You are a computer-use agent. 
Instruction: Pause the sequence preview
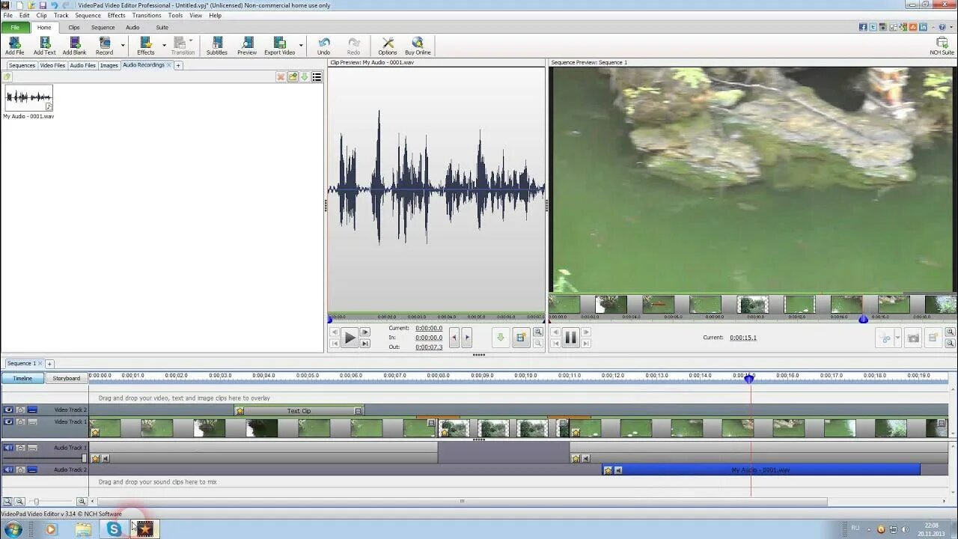[x=570, y=338]
